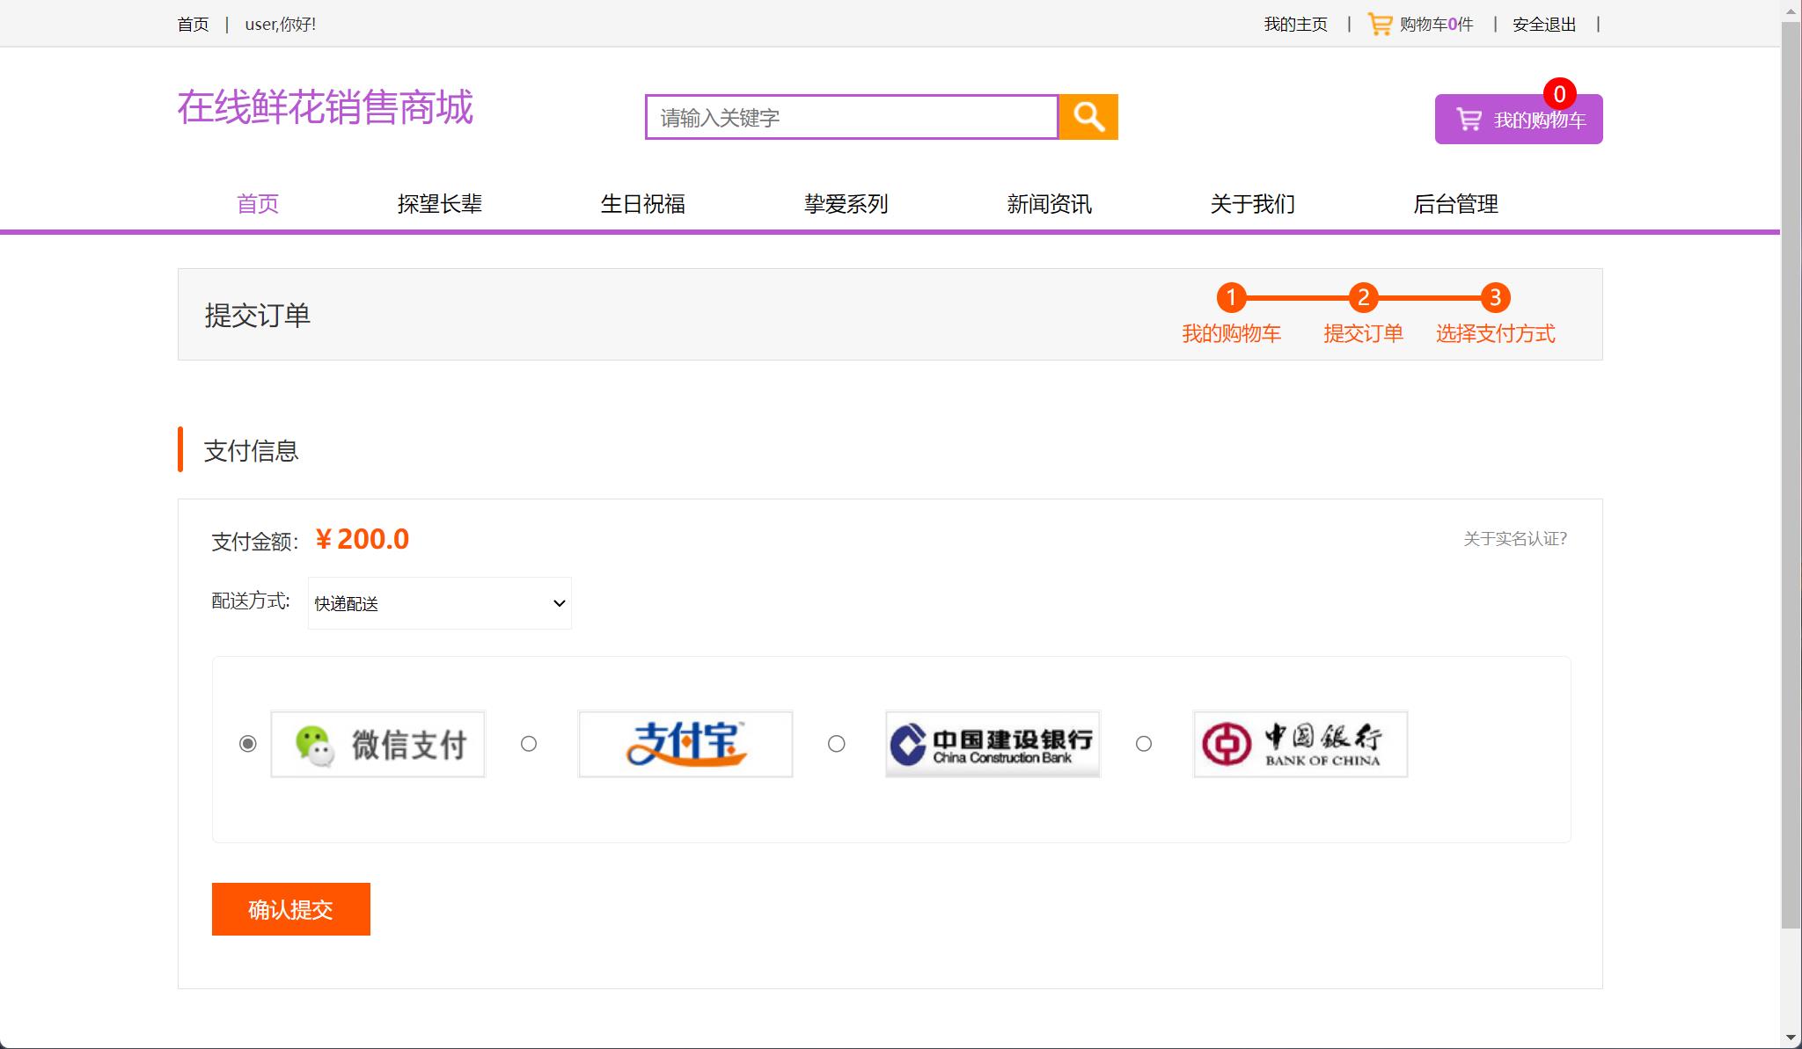Open the 后台管理 menu item
The image size is (1802, 1049).
click(1455, 204)
